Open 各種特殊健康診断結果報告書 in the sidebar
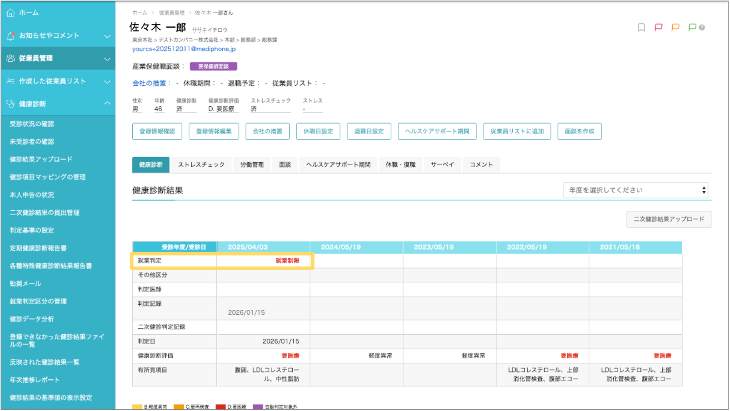 [x=51, y=266]
